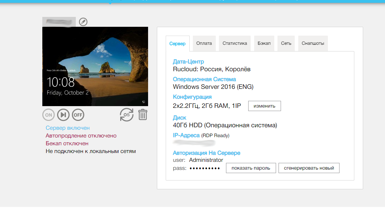Click the restart play-pause icon
This screenshot has width=385, height=208.
pyautogui.click(x=63, y=115)
